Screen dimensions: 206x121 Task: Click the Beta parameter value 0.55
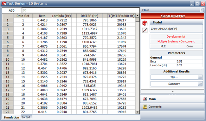coord(189,61)
